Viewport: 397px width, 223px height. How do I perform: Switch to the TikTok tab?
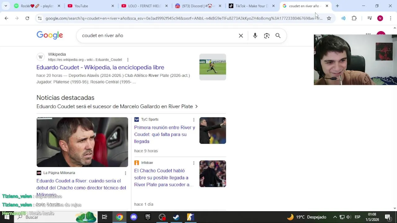coord(252,6)
